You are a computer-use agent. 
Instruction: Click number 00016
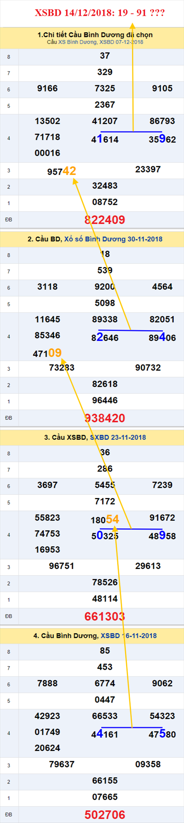(x=48, y=153)
